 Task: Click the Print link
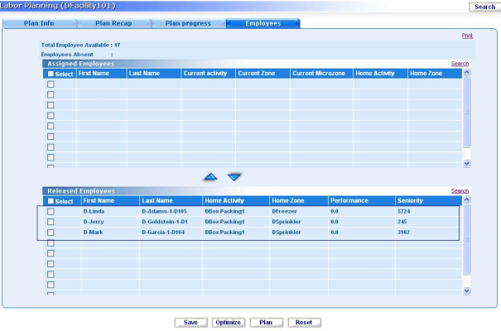[466, 36]
